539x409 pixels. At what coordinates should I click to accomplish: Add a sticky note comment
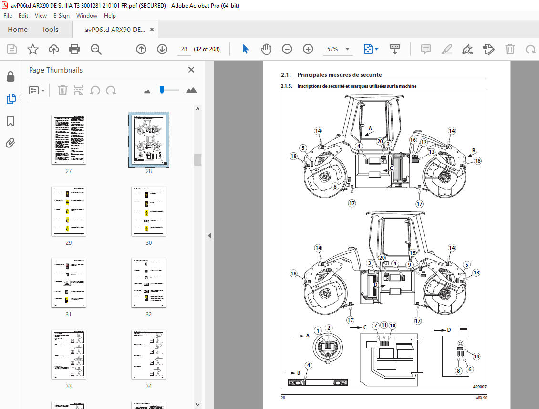(425, 49)
